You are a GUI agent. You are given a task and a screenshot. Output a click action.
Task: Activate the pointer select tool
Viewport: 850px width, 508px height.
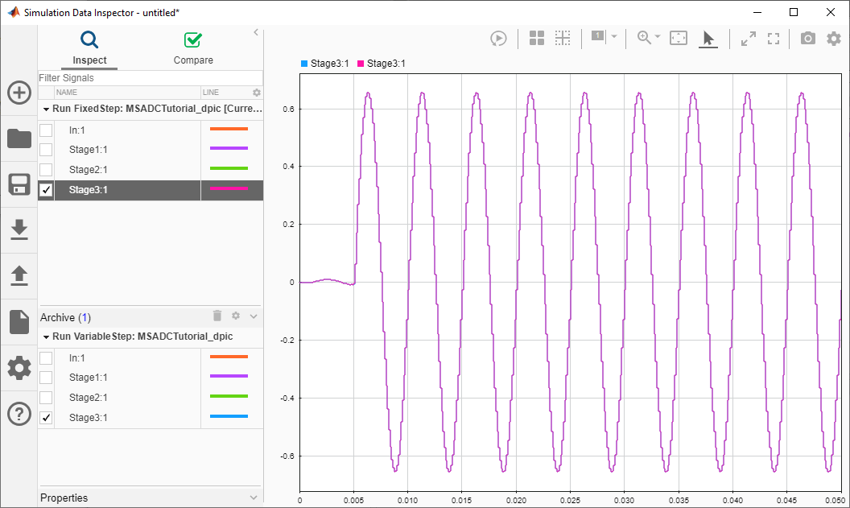pyautogui.click(x=708, y=38)
